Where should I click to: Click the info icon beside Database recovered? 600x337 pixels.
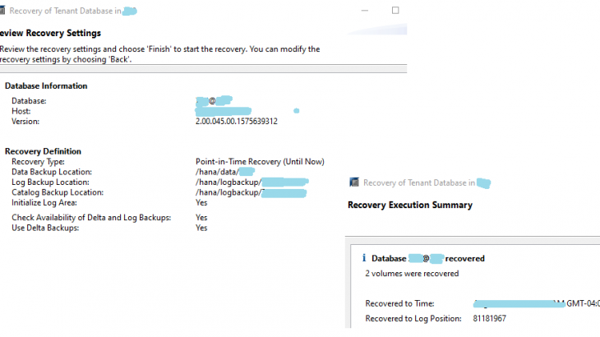coord(363,258)
